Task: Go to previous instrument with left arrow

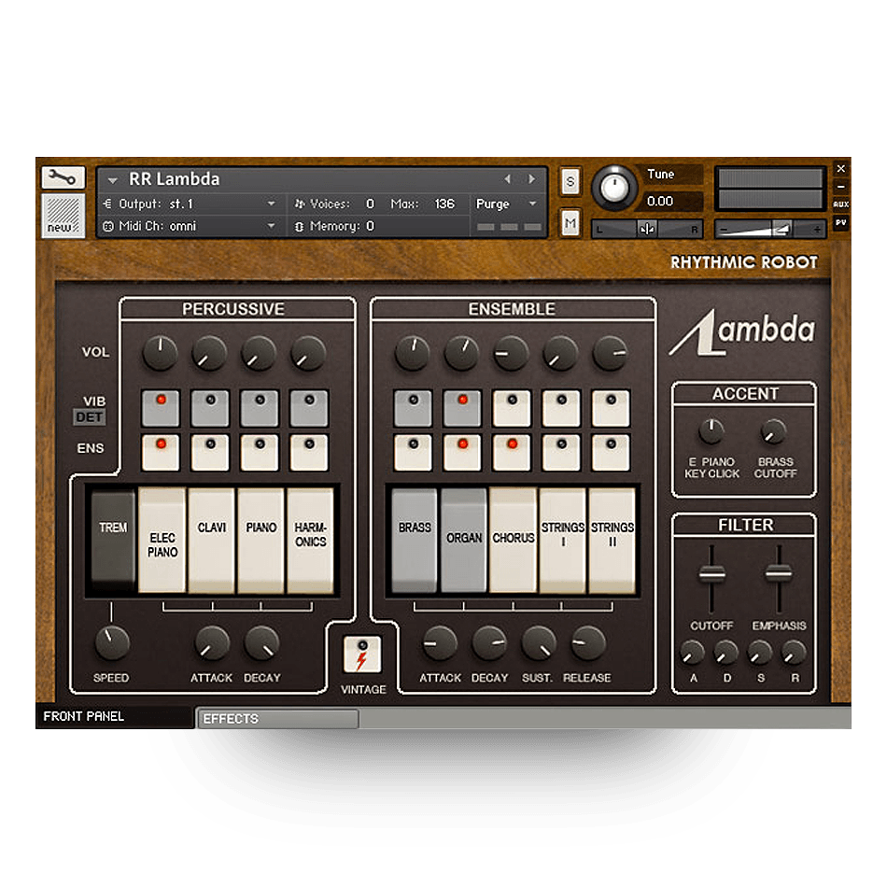Action: 507,179
